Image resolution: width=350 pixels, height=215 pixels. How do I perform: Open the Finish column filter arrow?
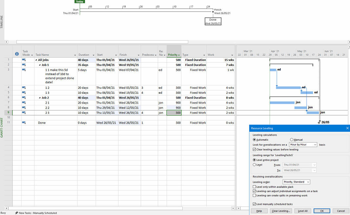coord(138,55)
